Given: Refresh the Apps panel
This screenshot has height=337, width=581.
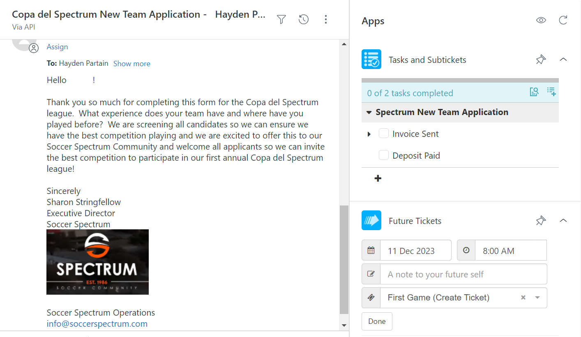Looking at the screenshot, I should pos(563,20).
